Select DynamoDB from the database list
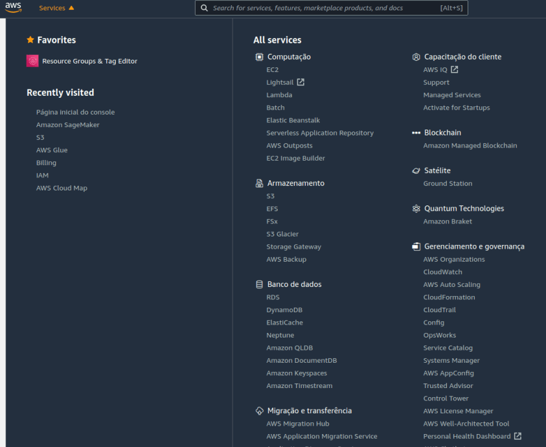546x447 pixels. pyautogui.click(x=284, y=310)
